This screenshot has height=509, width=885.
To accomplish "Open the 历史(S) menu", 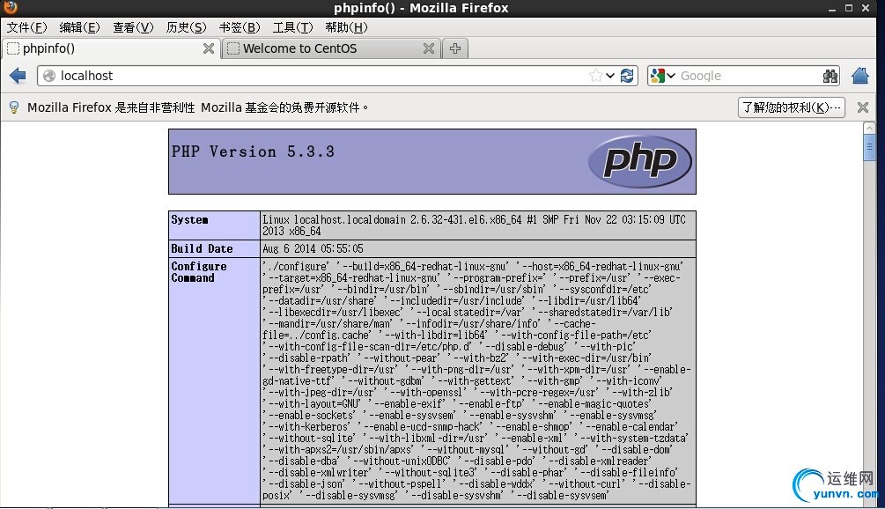I will [187, 27].
